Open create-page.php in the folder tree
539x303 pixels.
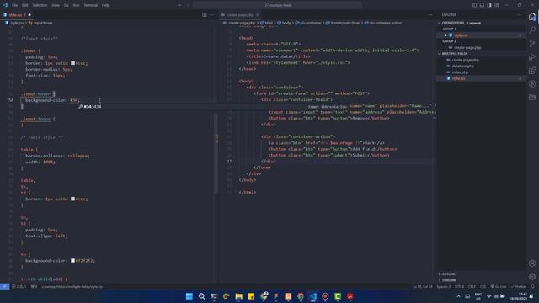click(x=481, y=60)
